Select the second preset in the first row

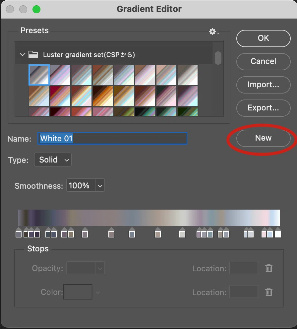click(60, 75)
